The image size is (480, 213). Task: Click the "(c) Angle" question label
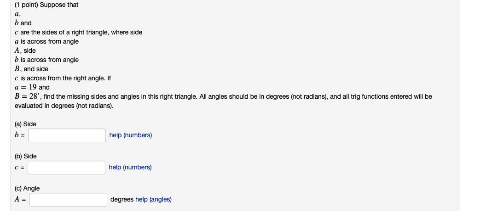(27, 188)
